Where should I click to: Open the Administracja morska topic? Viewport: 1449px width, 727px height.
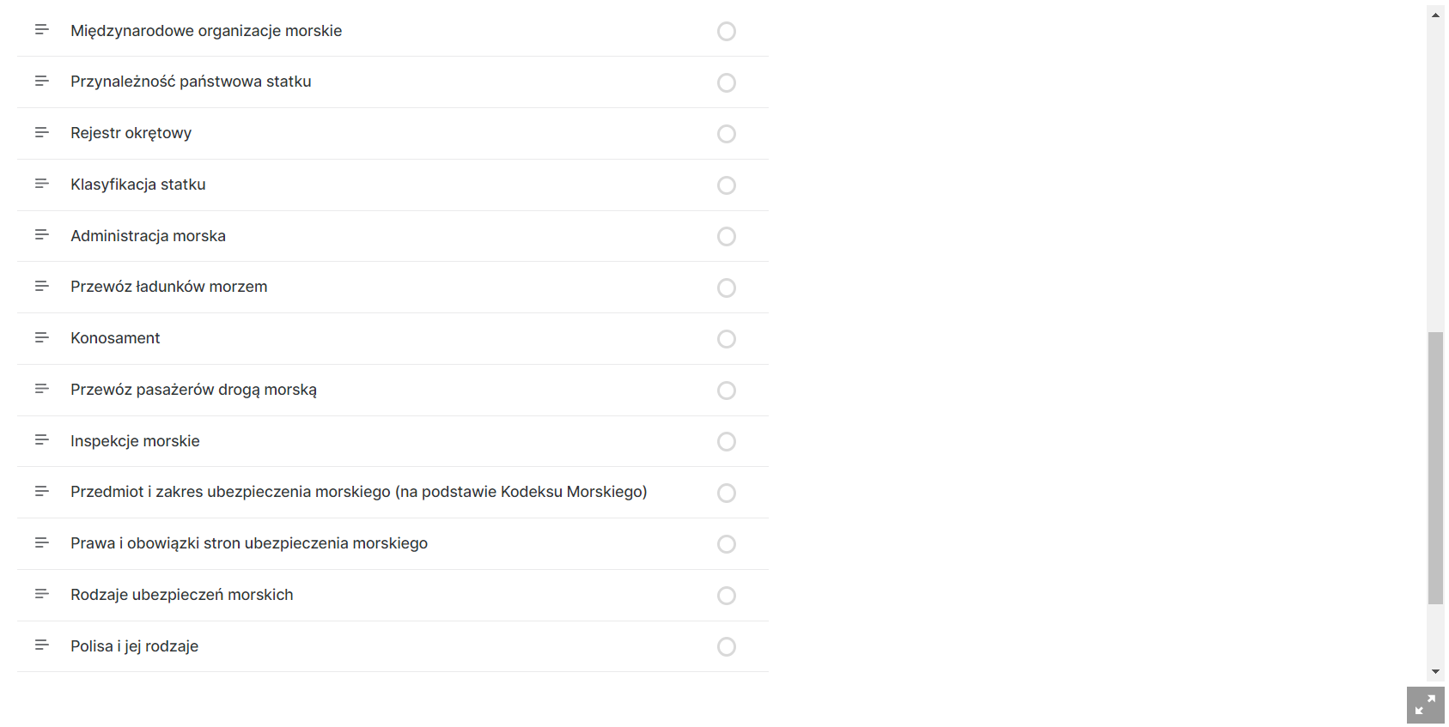pos(148,236)
